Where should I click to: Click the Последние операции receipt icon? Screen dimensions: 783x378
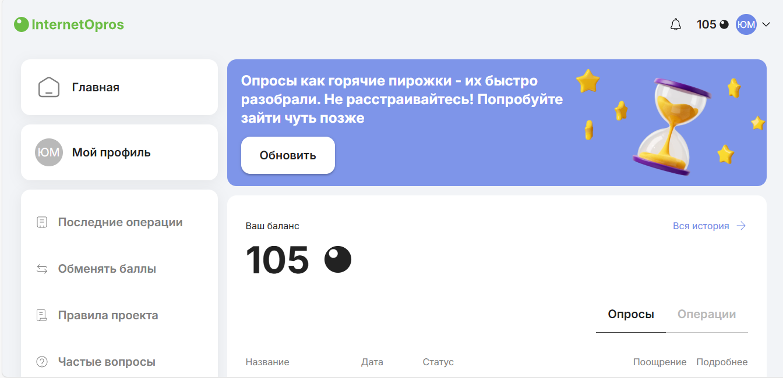tap(42, 222)
